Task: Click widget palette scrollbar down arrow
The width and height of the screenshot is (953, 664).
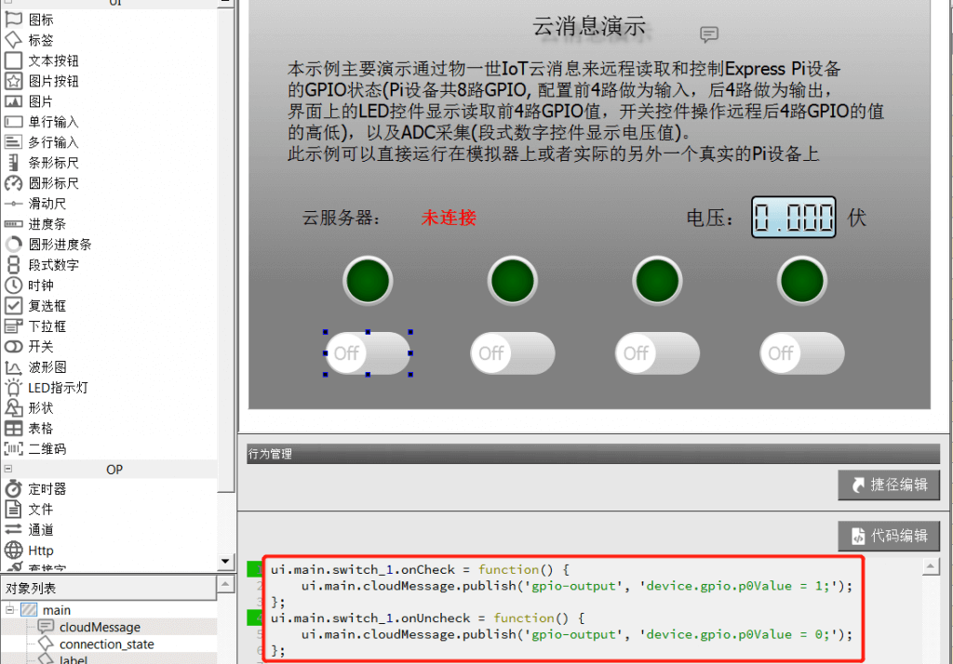Action: pyautogui.click(x=225, y=561)
